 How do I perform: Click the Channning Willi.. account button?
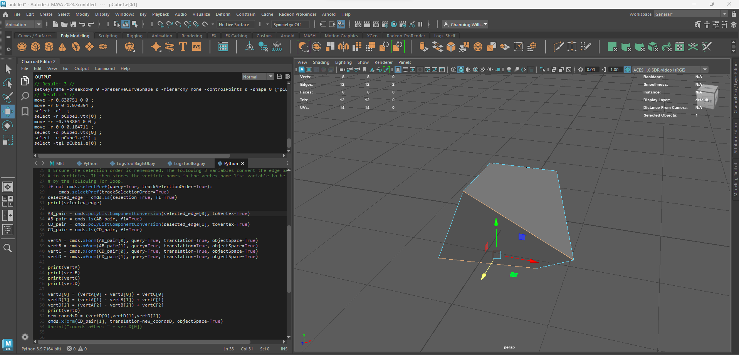tap(465, 25)
